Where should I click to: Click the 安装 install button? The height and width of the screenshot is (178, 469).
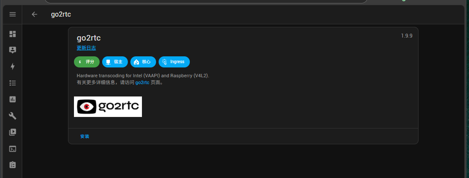[85, 137]
